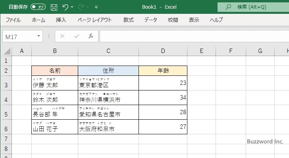This screenshot has height=158, width=289.
Task: Open the 挿入 tab
Action: pyautogui.click(x=61, y=20)
